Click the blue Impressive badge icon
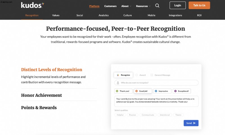 click(156, 91)
